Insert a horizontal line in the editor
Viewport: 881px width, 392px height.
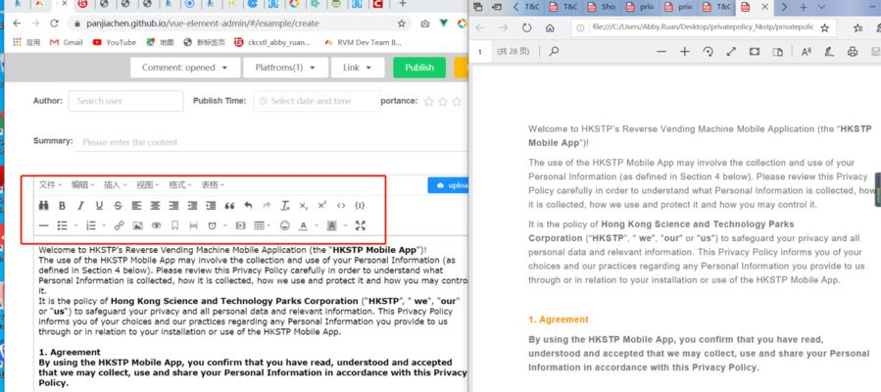[x=44, y=225]
